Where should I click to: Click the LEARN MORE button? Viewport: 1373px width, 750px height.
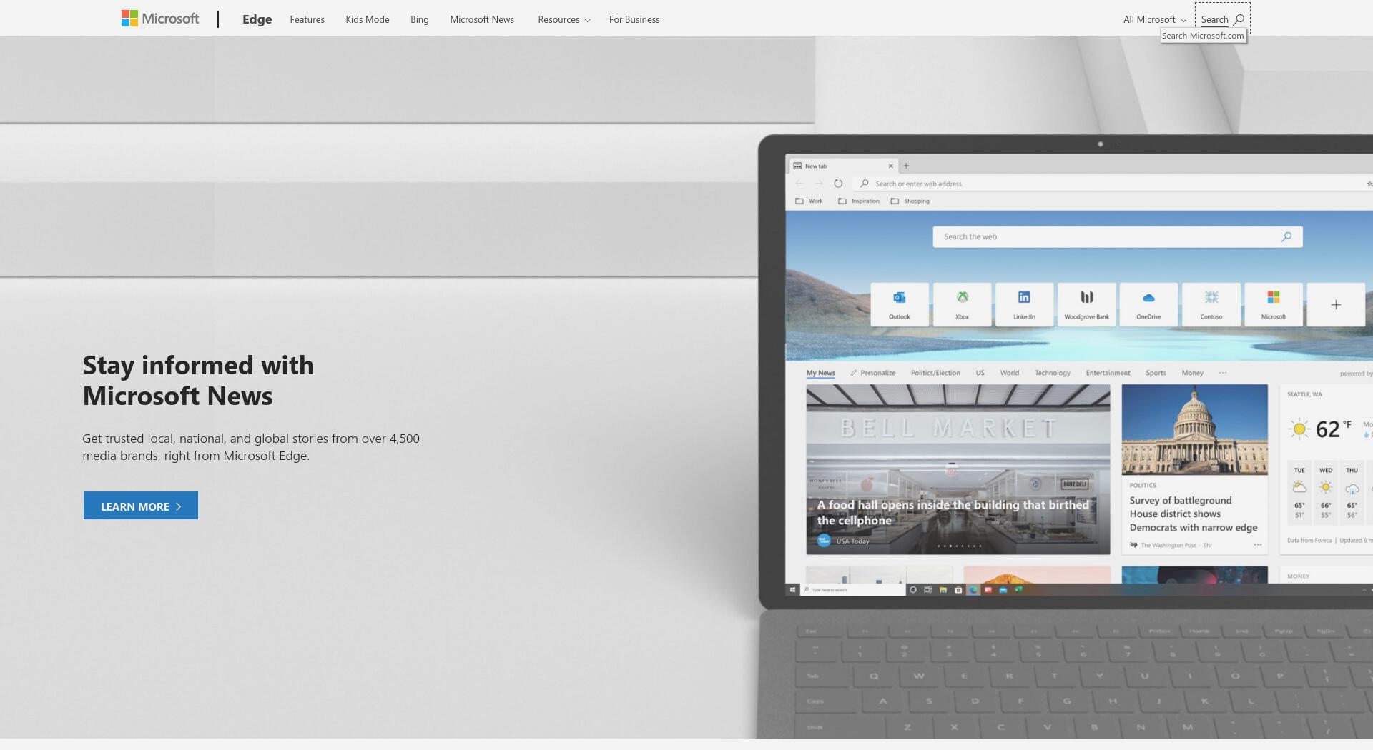(x=141, y=506)
